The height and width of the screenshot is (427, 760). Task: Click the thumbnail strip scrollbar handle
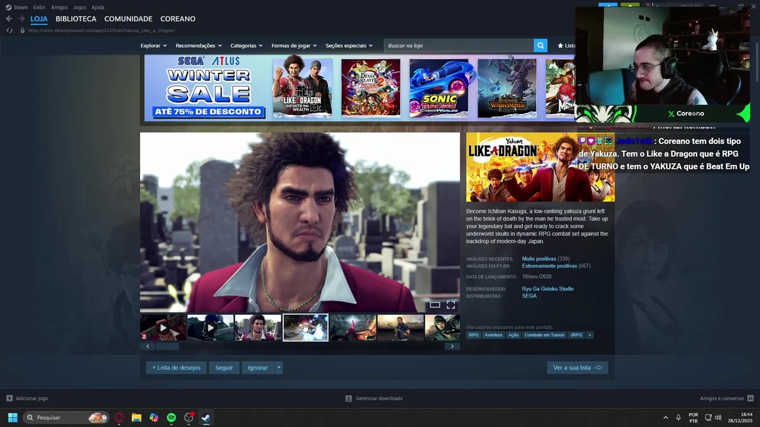[167, 346]
